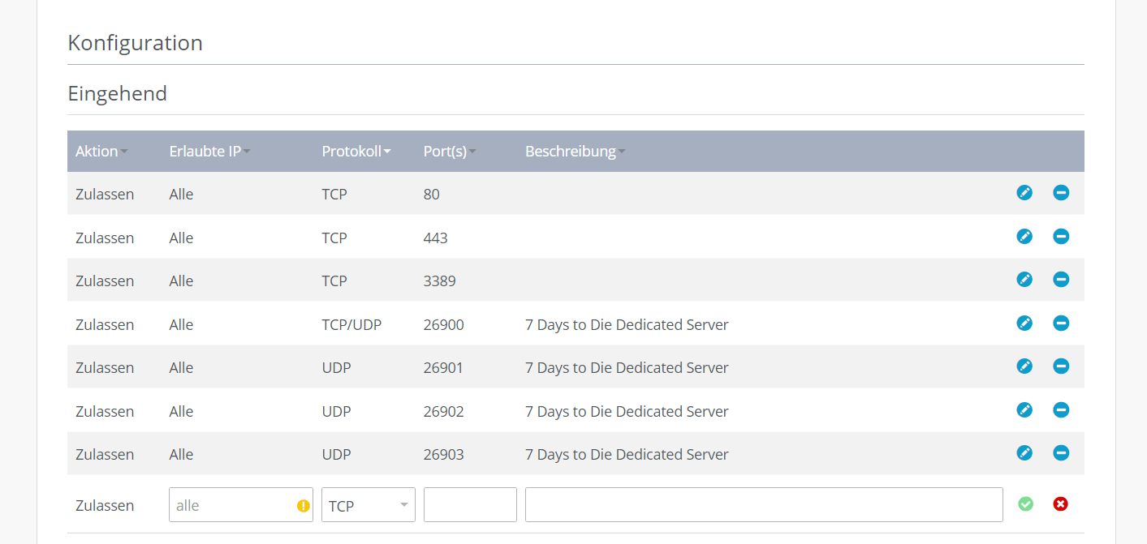Click UDP cell in port 26901 row
1147x544 pixels.
(x=337, y=368)
